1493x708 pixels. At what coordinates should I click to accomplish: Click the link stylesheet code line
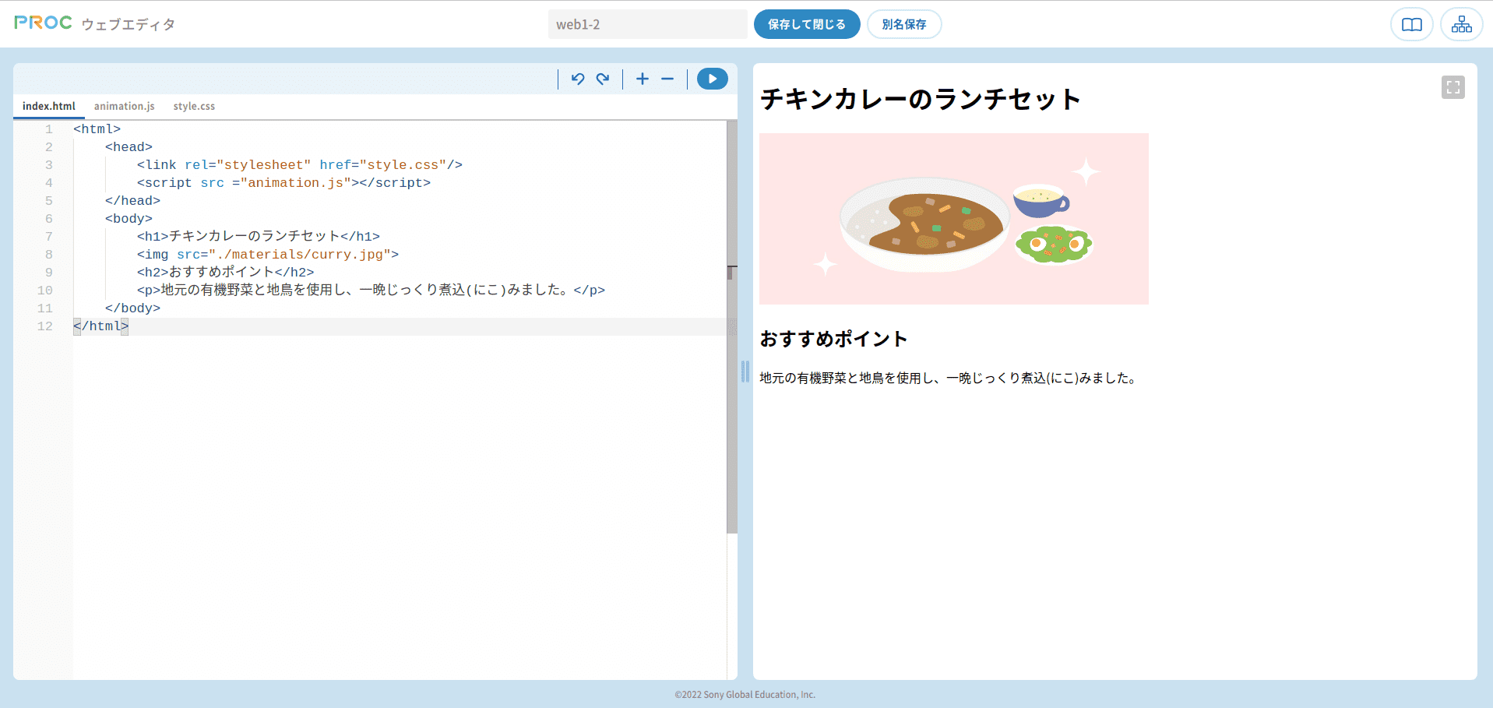pos(300,165)
